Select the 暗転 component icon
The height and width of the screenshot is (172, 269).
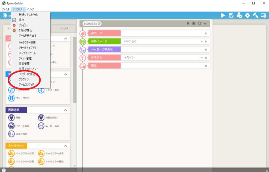[x=11, y=118]
